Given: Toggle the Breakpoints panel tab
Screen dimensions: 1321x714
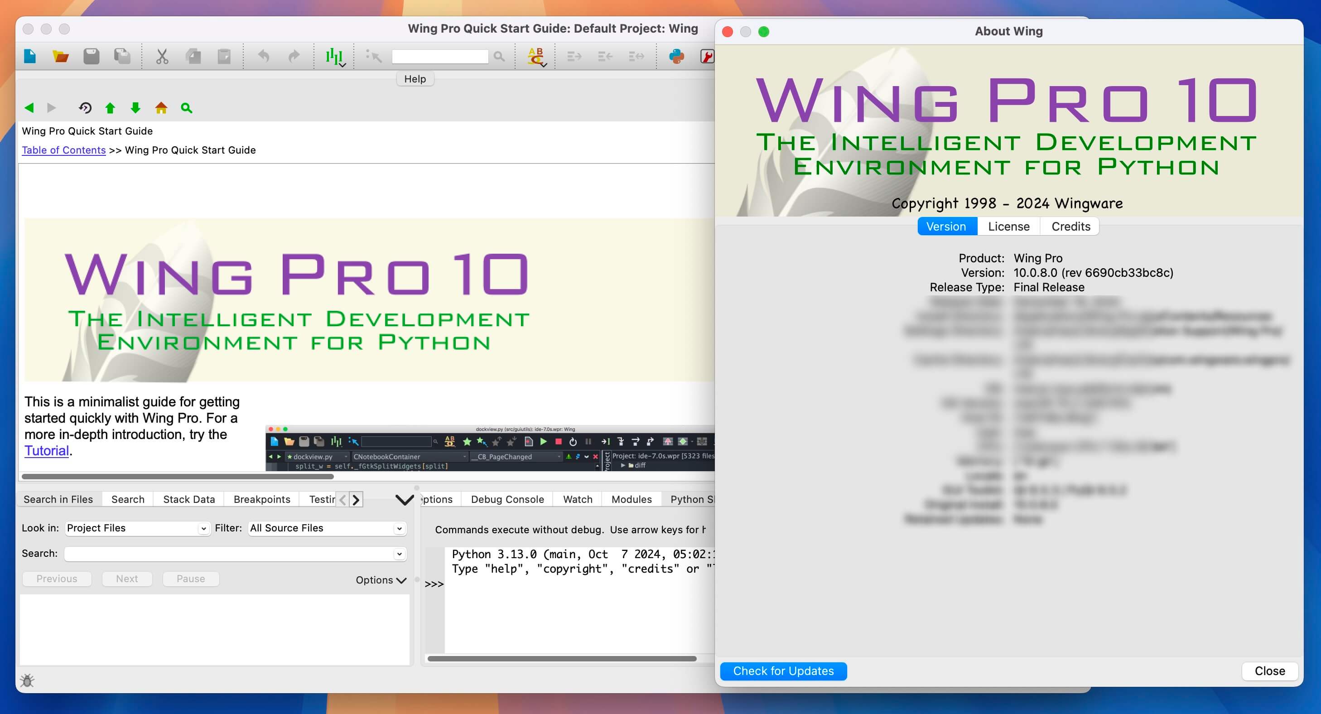Looking at the screenshot, I should pyautogui.click(x=262, y=498).
